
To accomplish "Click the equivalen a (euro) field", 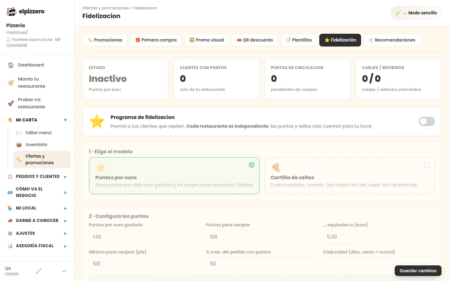I will click(x=379, y=237).
